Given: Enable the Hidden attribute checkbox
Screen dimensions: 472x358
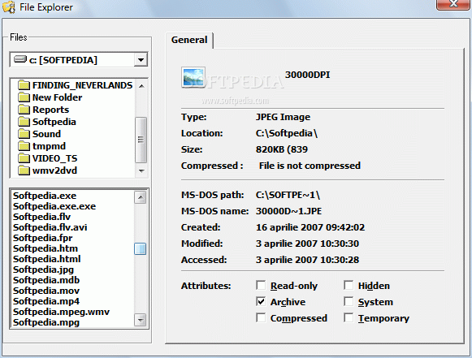Looking at the screenshot, I should (x=349, y=285).
